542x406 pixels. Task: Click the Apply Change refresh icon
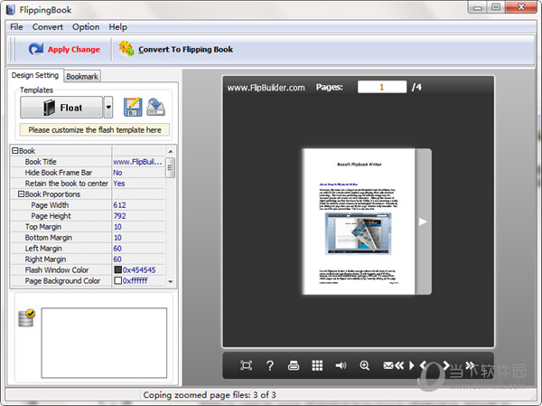[36, 49]
